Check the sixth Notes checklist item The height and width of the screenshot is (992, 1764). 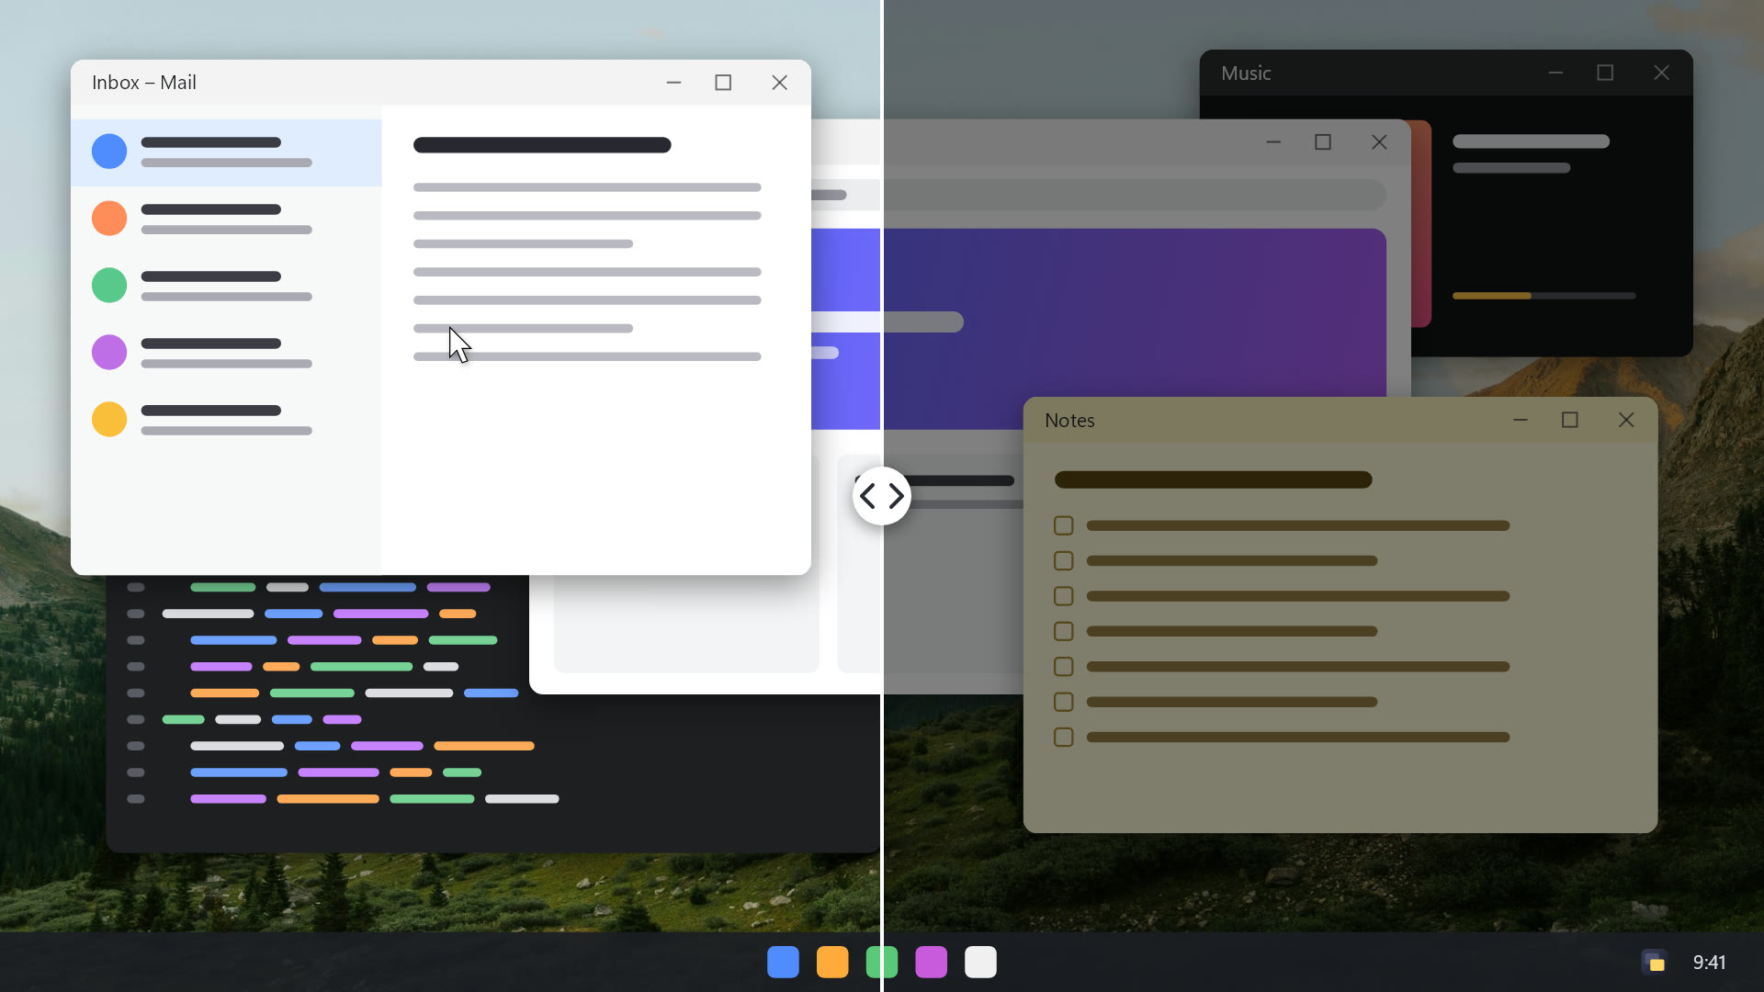1063,702
